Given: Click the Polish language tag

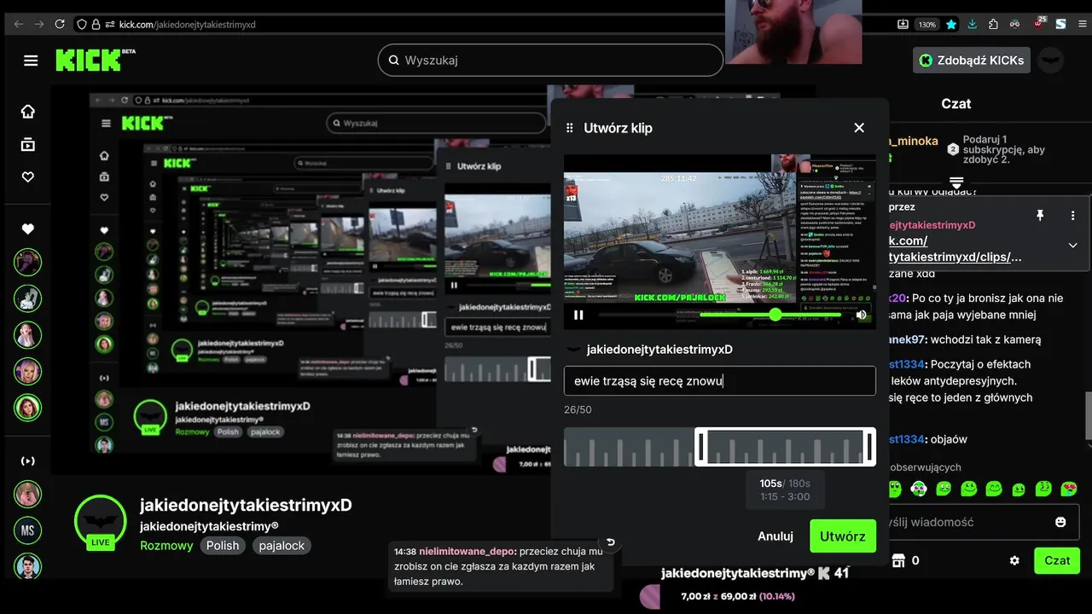Looking at the screenshot, I should [223, 546].
